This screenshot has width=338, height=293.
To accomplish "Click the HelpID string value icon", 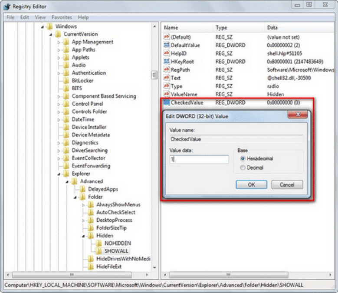I will (166, 53).
